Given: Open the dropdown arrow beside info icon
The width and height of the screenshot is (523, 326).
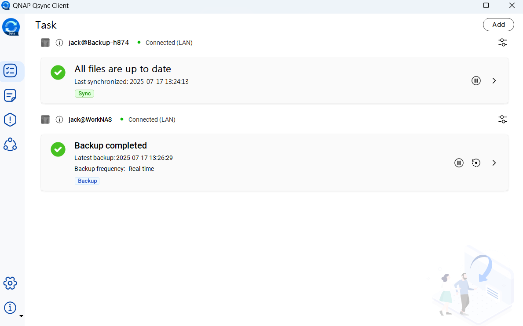Looking at the screenshot, I should [21, 316].
